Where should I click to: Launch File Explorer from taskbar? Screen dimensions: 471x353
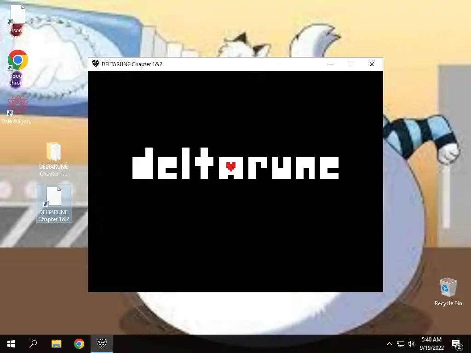[x=56, y=344]
